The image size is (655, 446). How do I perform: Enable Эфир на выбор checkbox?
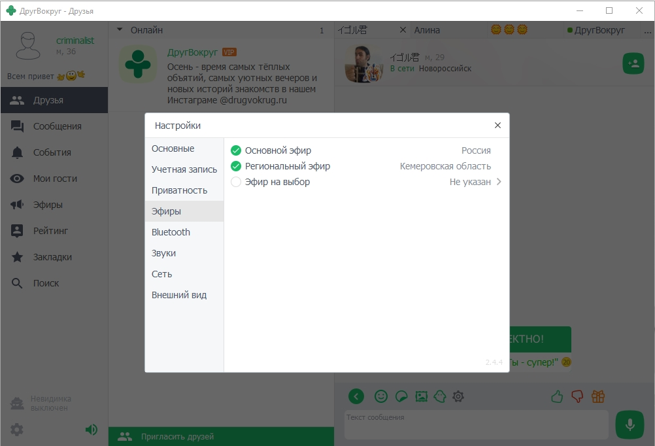point(236,182)
